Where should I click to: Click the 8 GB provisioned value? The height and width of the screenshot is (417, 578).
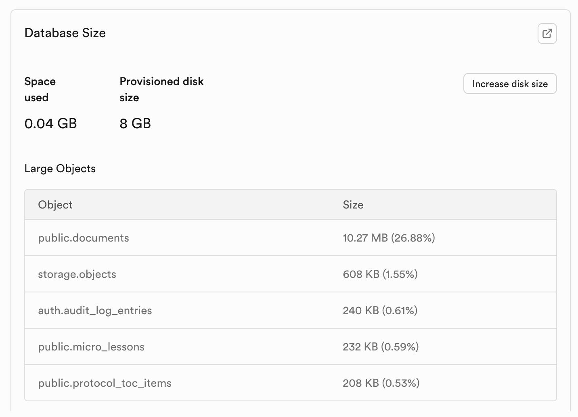click(135, 123)
